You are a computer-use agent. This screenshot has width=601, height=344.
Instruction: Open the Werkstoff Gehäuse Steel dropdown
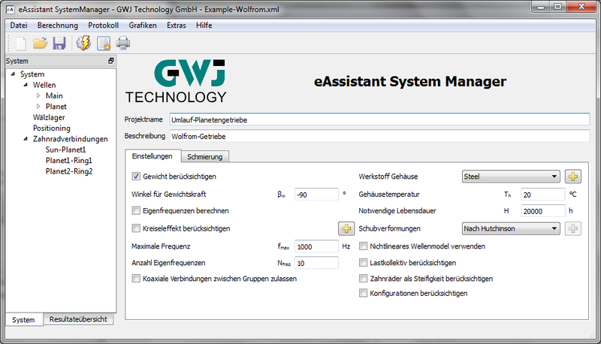[x=511, y=177]
